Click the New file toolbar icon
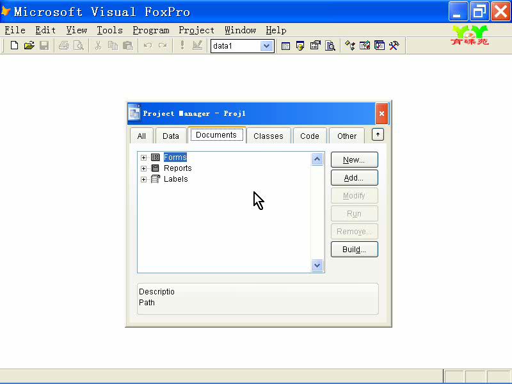 (x=14, y=45)
